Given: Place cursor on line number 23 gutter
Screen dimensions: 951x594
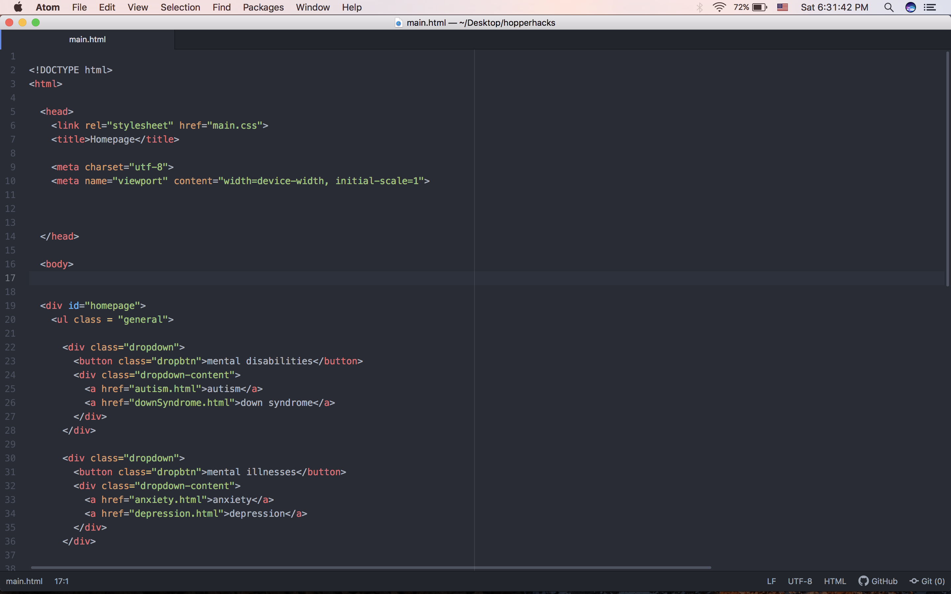Looking at the screenshot, I should 11,361.
